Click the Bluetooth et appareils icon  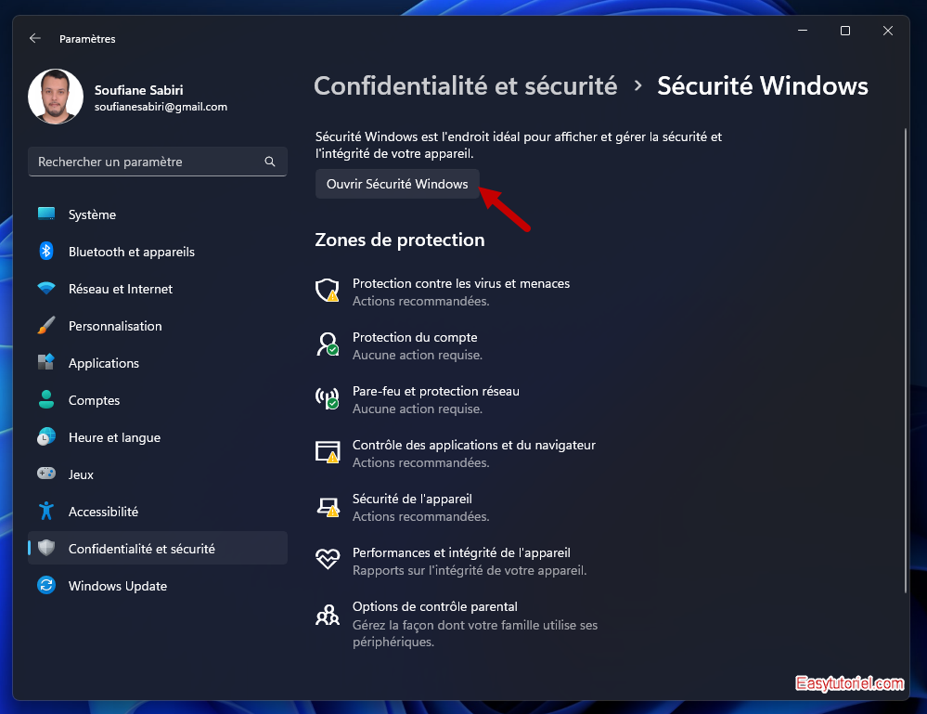tap(46, 252)
